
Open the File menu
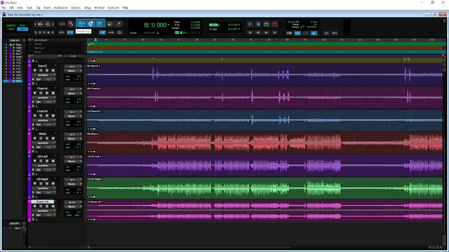coord(4,8)
